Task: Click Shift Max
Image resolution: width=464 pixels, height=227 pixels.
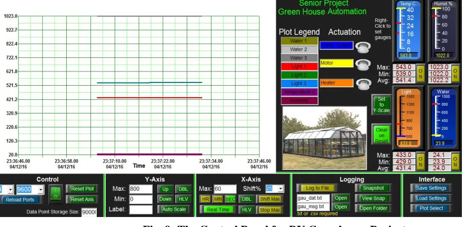Action: (x=269, y=199)
